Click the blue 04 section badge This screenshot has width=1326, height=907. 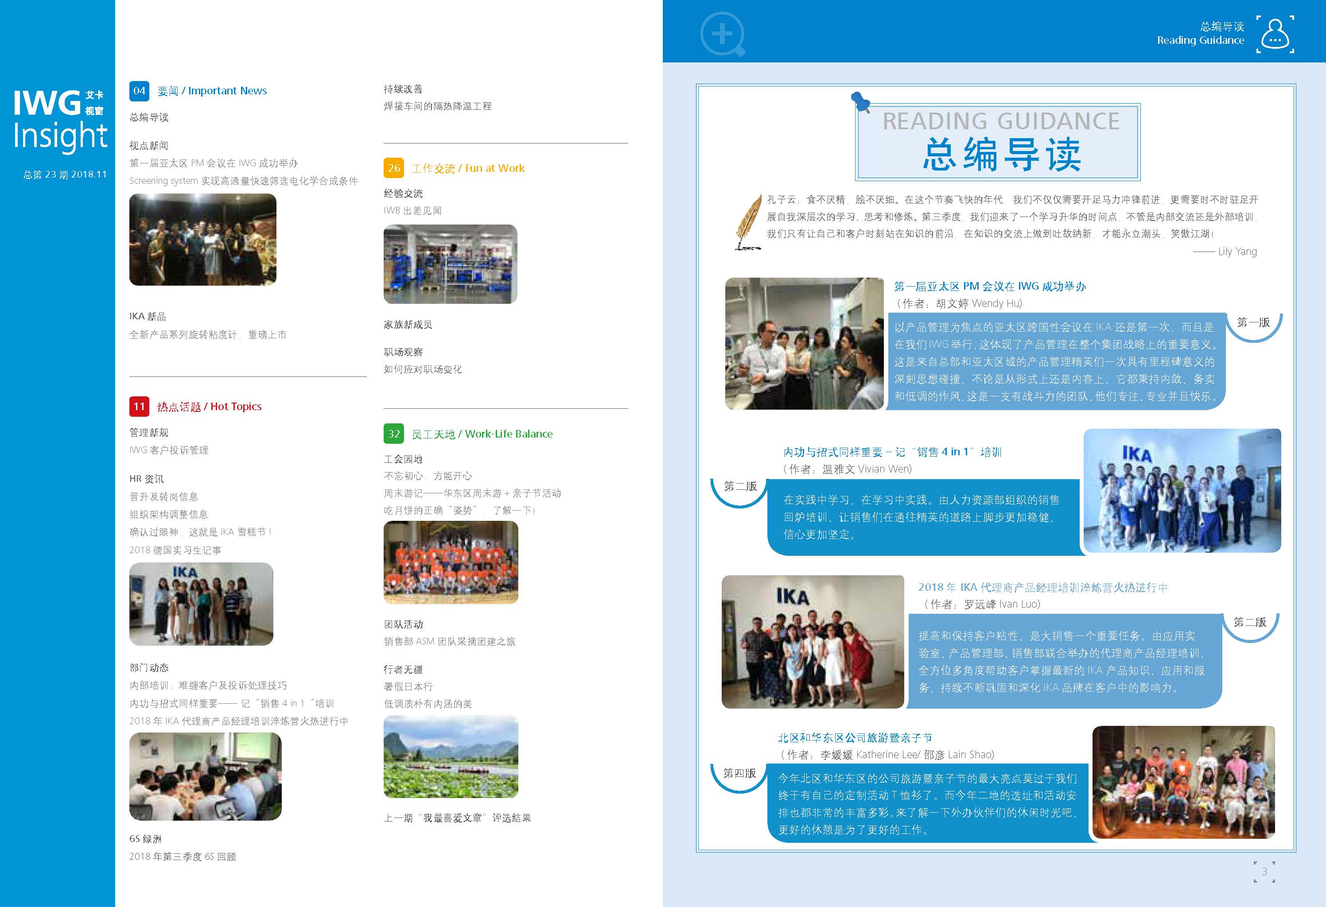click(139, 91)
